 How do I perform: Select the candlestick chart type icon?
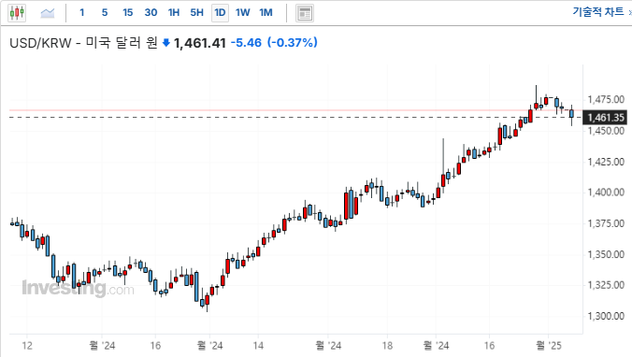(17, 13)
